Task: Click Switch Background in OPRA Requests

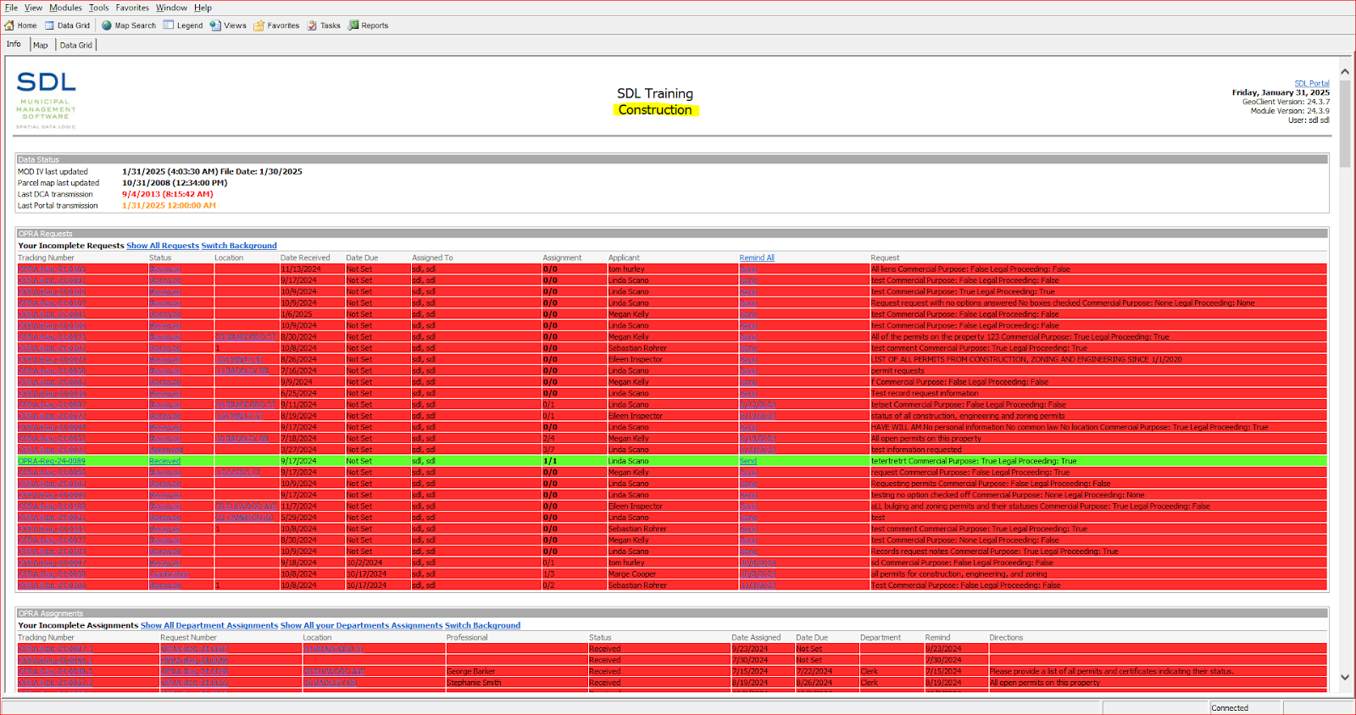Action: point(239,246)
